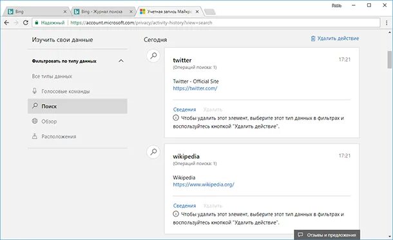The height and width of the screenshot is (240, 393).
Task: Open the Отзывы и предложения feedback button
Action: [x=327, y=235]
